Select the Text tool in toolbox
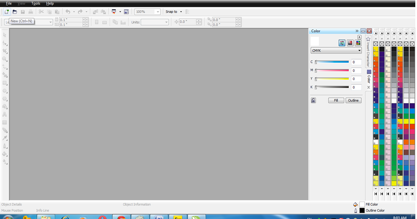Image resolution: width=417 pixels, height=219 pixels. click(x=5, y=115)
